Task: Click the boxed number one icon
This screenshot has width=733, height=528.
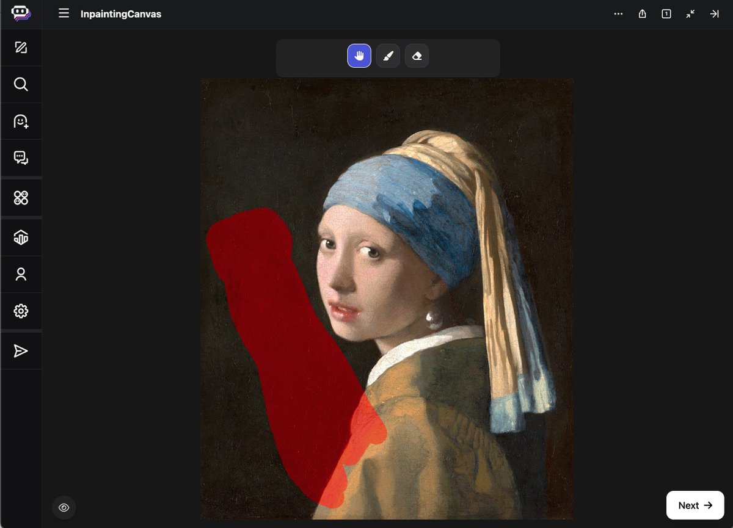Action: [x=666, y=13]
